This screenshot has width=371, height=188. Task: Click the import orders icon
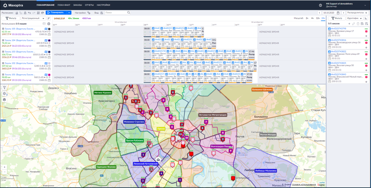[x=362, y=24]
